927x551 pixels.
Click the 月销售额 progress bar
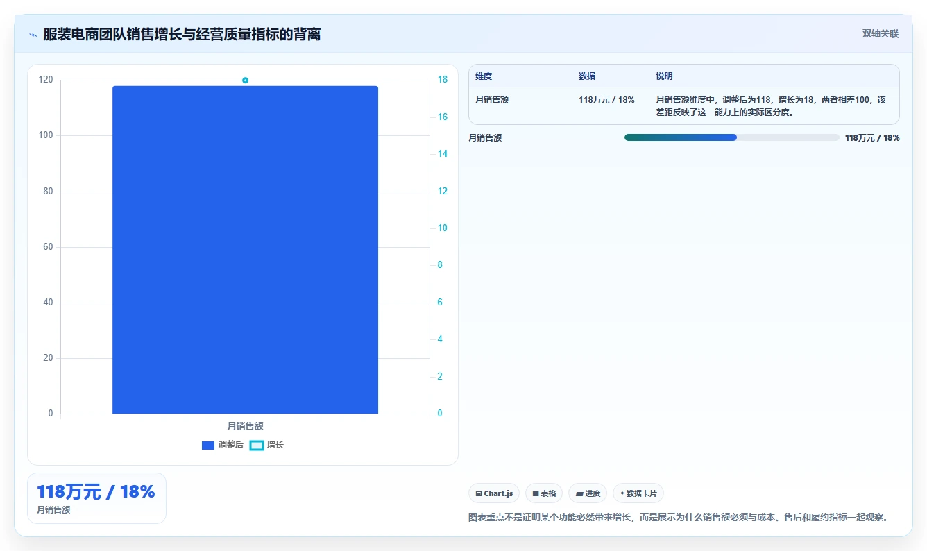coord(732,137)
